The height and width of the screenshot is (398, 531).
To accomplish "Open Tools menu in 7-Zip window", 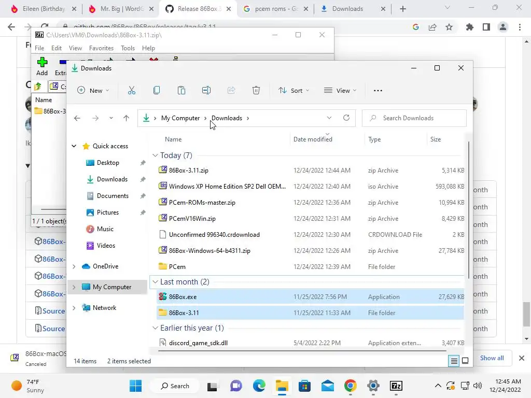I will (x=128, y=48).
